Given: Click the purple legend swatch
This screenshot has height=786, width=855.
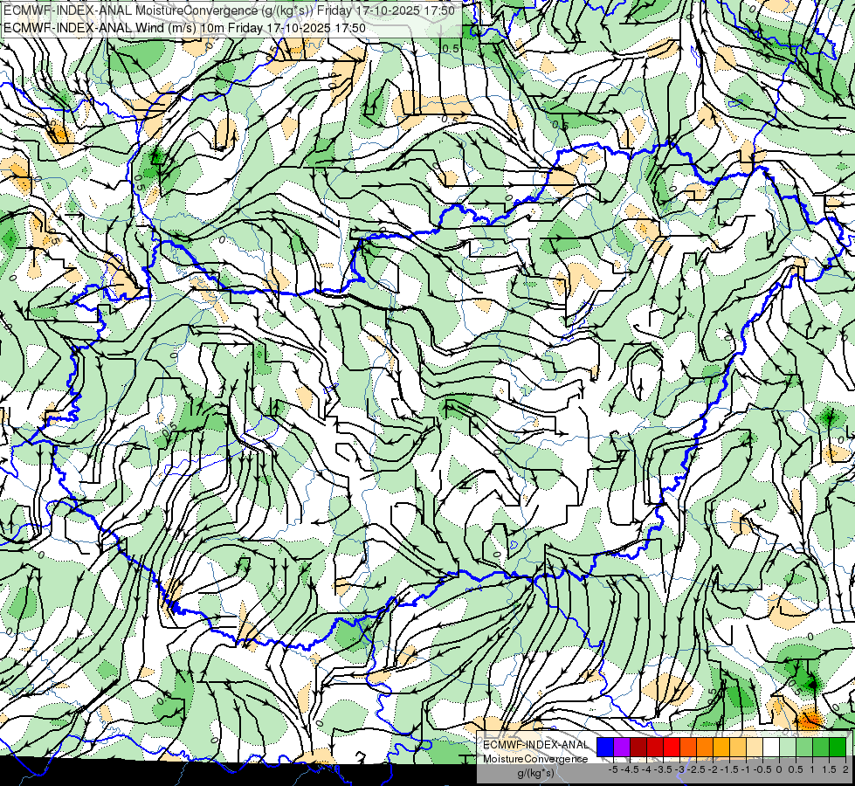Looking at the screenshot, I should [622, 748].
